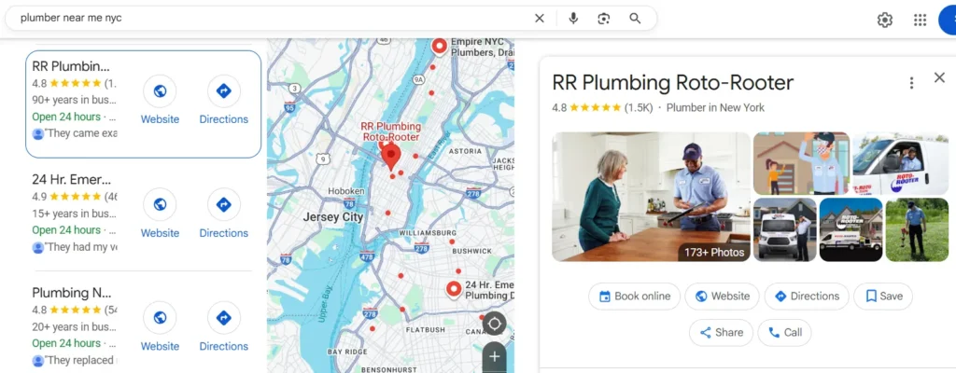
Task: Open Website for Plumbing N listing
Action: pyautogui.click(x=160, y=327)
